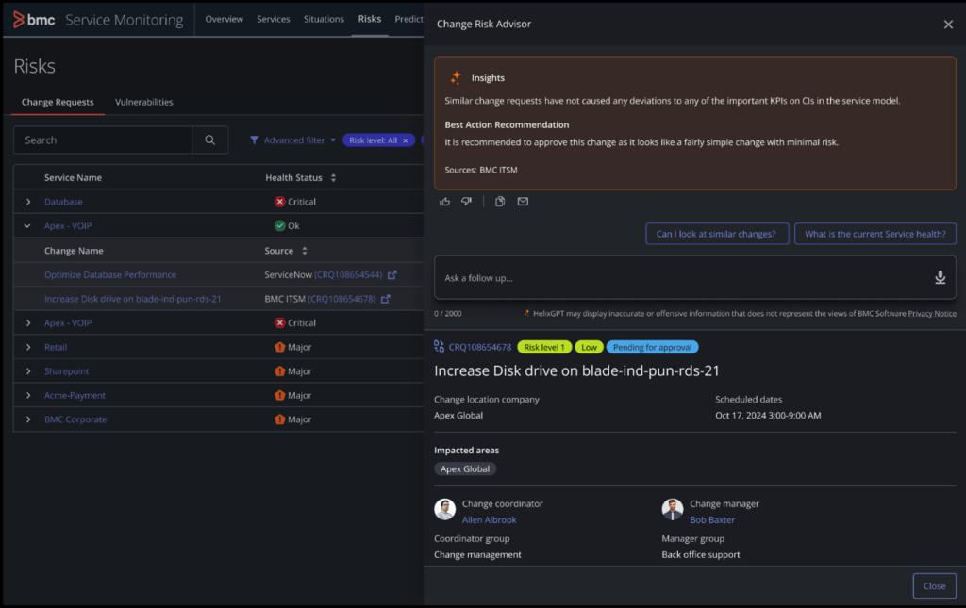Sort by Source column
This screenshot has width=966, height=608.
pyautogui.click(x=305, y=251)
